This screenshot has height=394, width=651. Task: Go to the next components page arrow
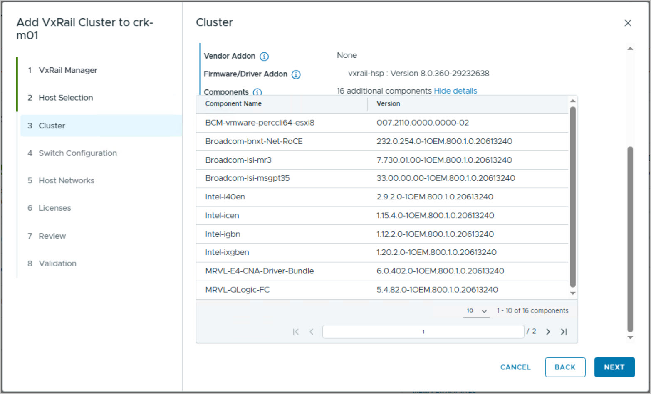point(548,332)
